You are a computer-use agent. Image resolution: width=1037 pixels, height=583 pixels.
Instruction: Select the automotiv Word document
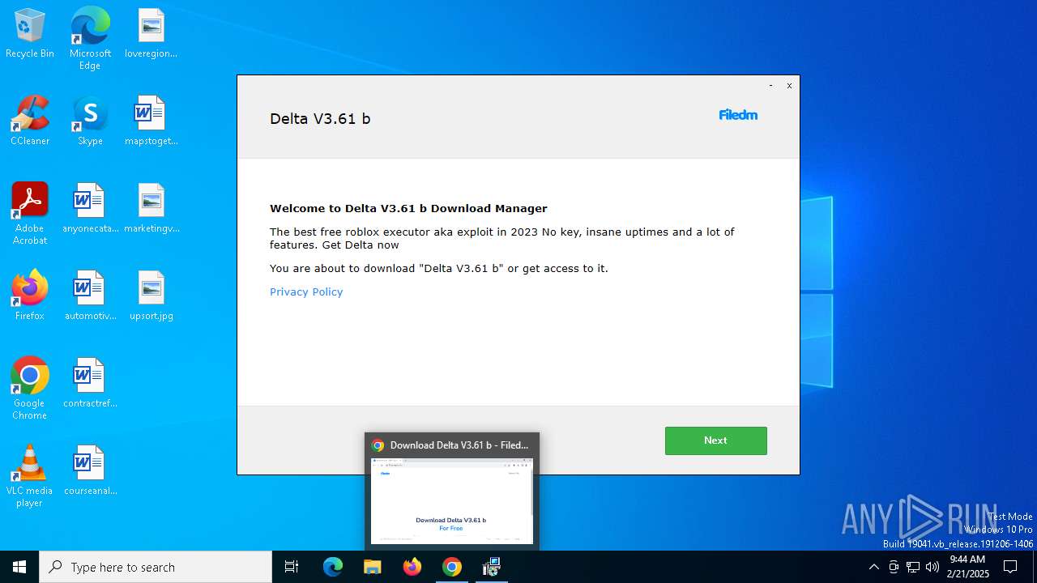click(90, 296)
